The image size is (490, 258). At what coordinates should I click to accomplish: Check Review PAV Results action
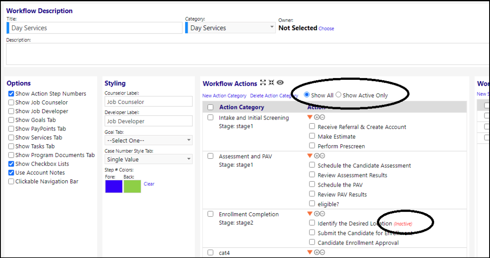(312, 194)
